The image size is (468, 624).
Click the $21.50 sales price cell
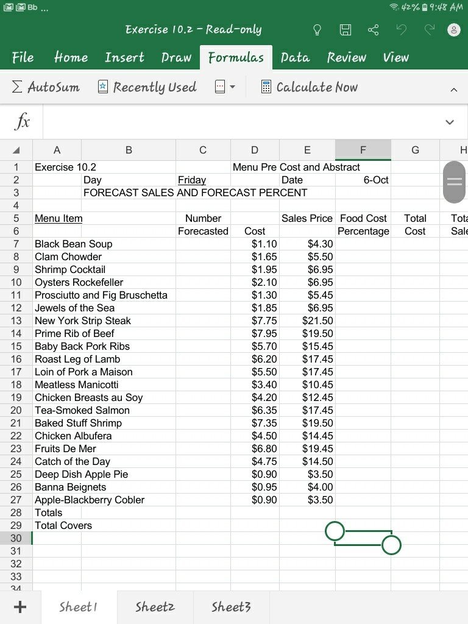307,321
